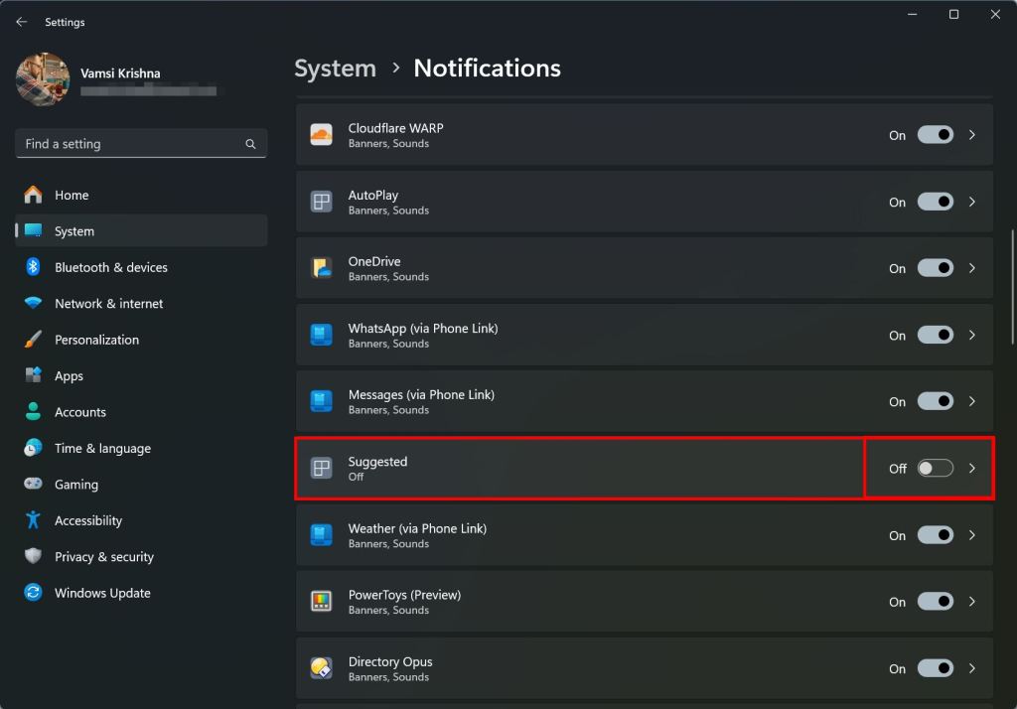
Task: Click the Accounts person icon
Action: pyautogui.click(x=33, y=411)
